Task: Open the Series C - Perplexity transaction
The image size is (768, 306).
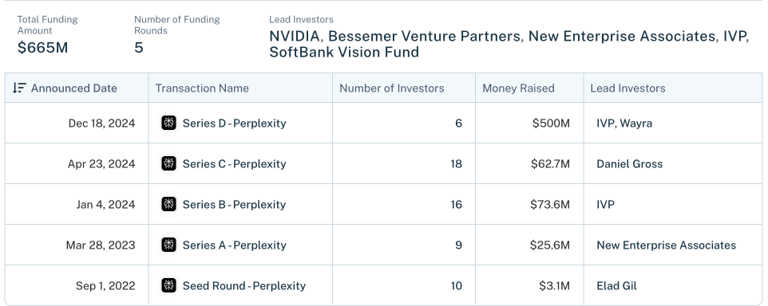Action: point(234,163)
